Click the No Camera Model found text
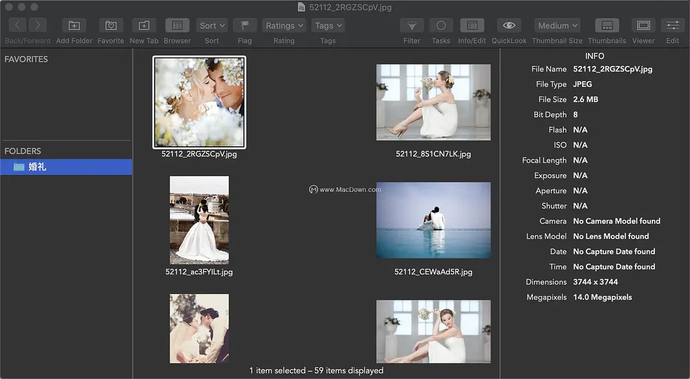 pyautogui.click(x=617, y=221)
